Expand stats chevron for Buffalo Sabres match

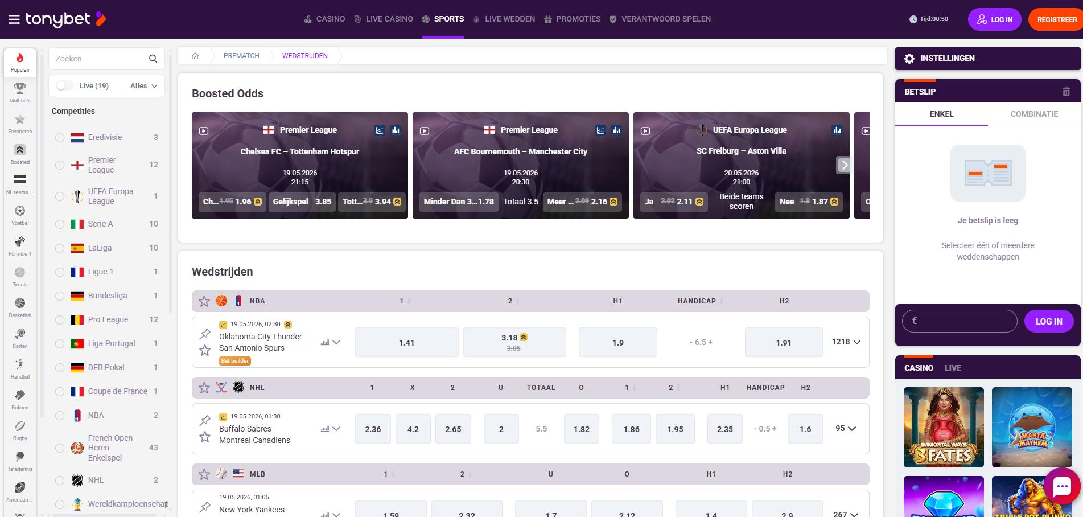336,429
